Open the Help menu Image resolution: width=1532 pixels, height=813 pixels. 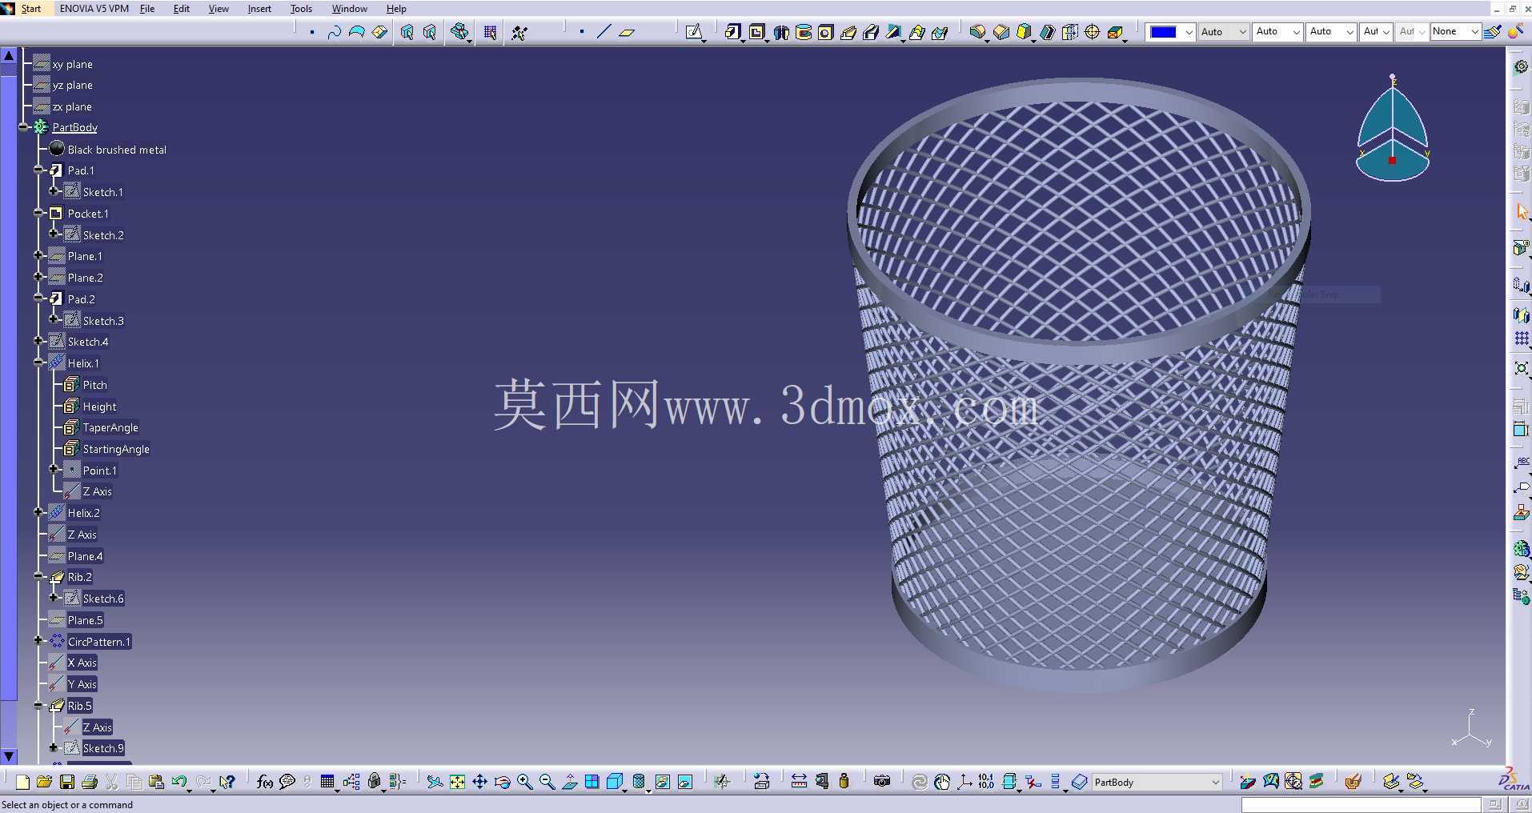click(x=396, y=9)
